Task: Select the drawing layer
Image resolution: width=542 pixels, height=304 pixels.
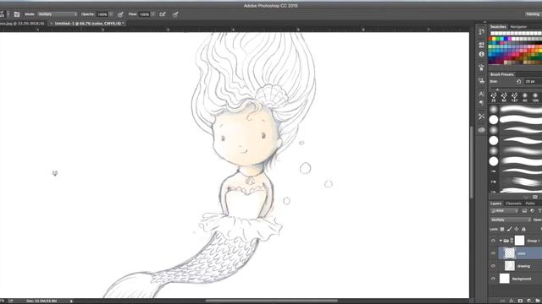Action: click(x=520, y=266)
